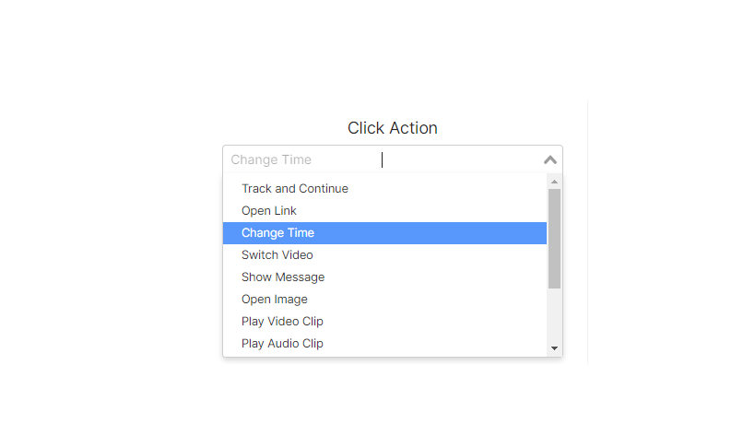
Task: Select Switch Video action
Action: tap(277, 255)
